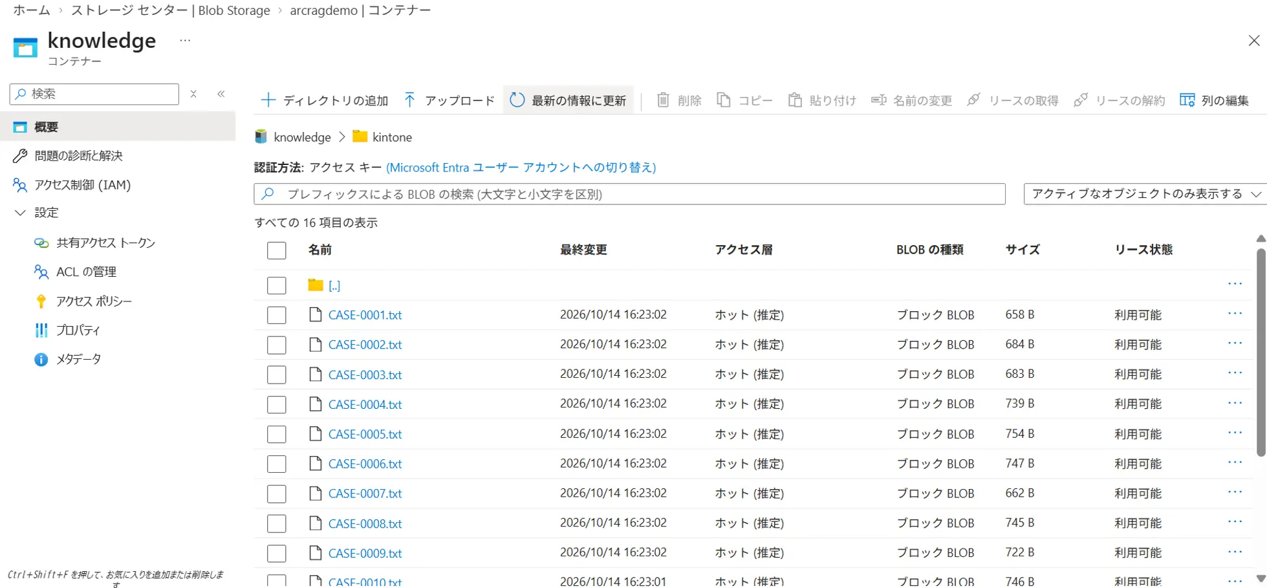Image resolution: width=1267 pixels, height=588 pixels.
Task: Focus the sidebar 検索 field
Action: (x=94, y=94)
